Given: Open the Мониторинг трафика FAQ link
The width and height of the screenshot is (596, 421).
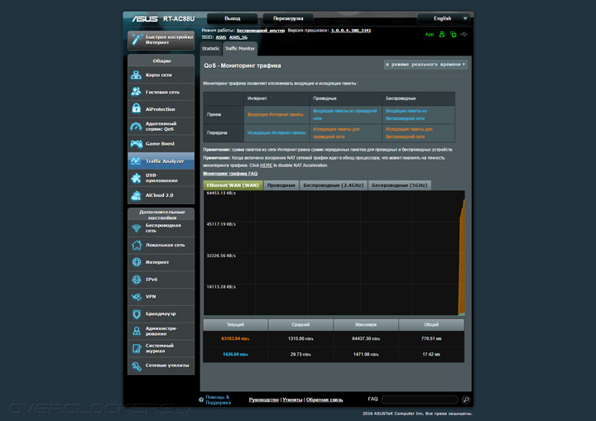Looking at the screenshot, I should pos(230,174).
